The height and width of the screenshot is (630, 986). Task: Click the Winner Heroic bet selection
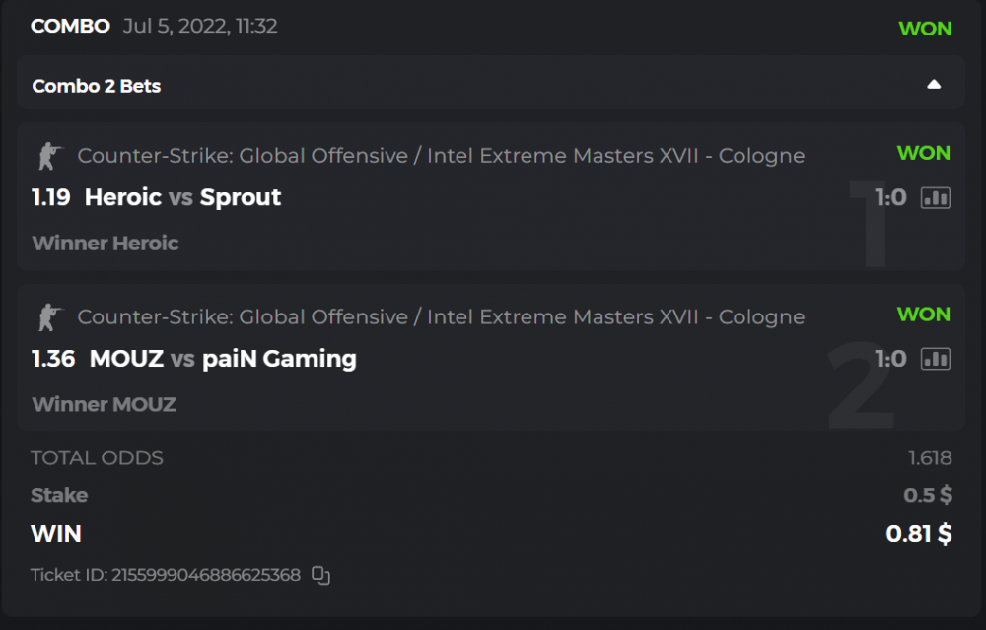point(106,243)
